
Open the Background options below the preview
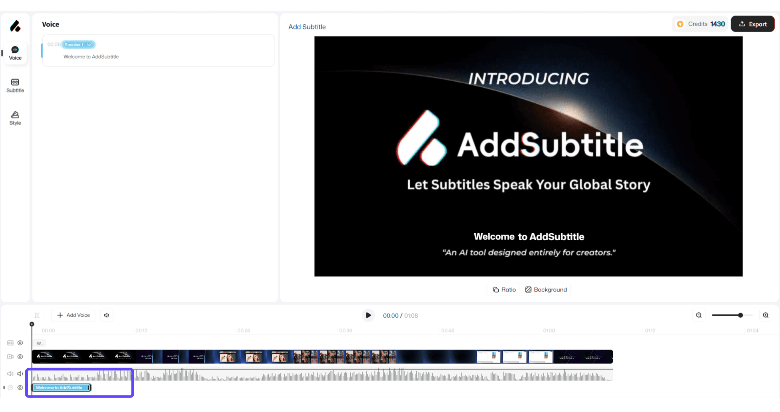(x=546, y=289)
